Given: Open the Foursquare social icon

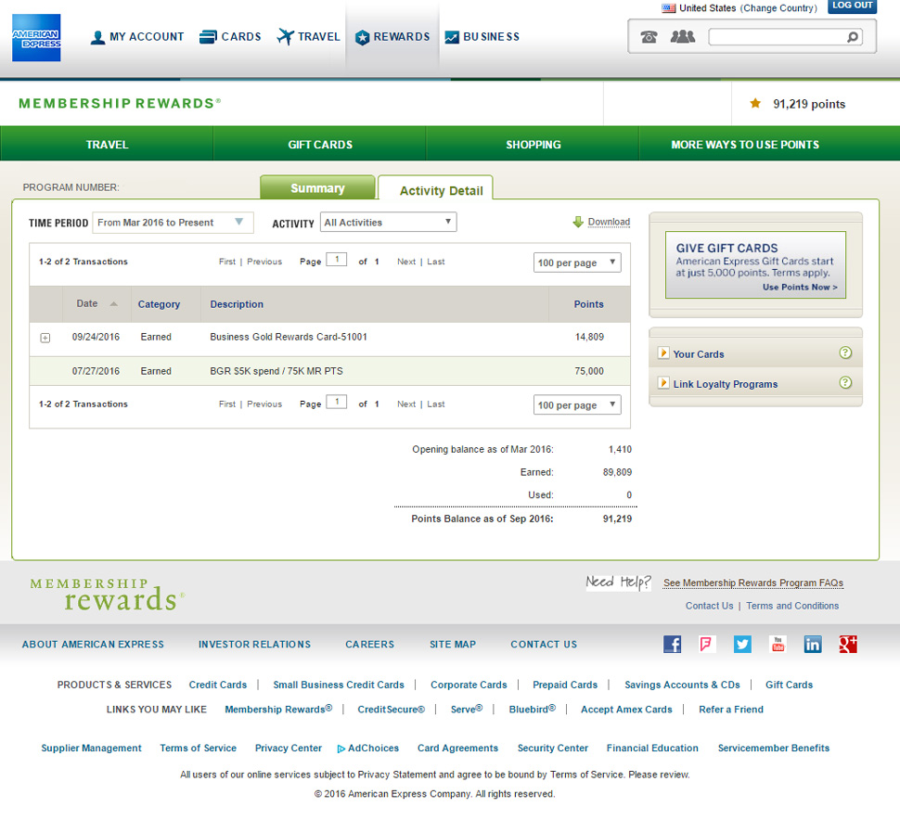Looking at the screenshot, I should tap(707, 645).
